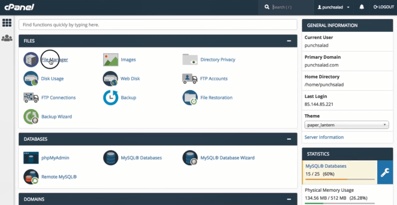Click the MySQL Databases usage progress bar

point(340,179)
